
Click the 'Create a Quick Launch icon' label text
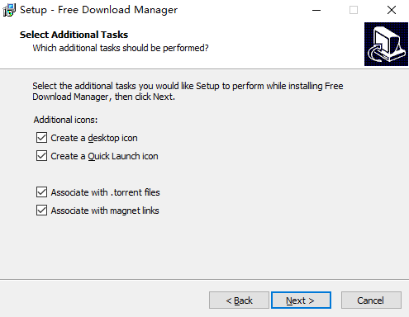104,156
